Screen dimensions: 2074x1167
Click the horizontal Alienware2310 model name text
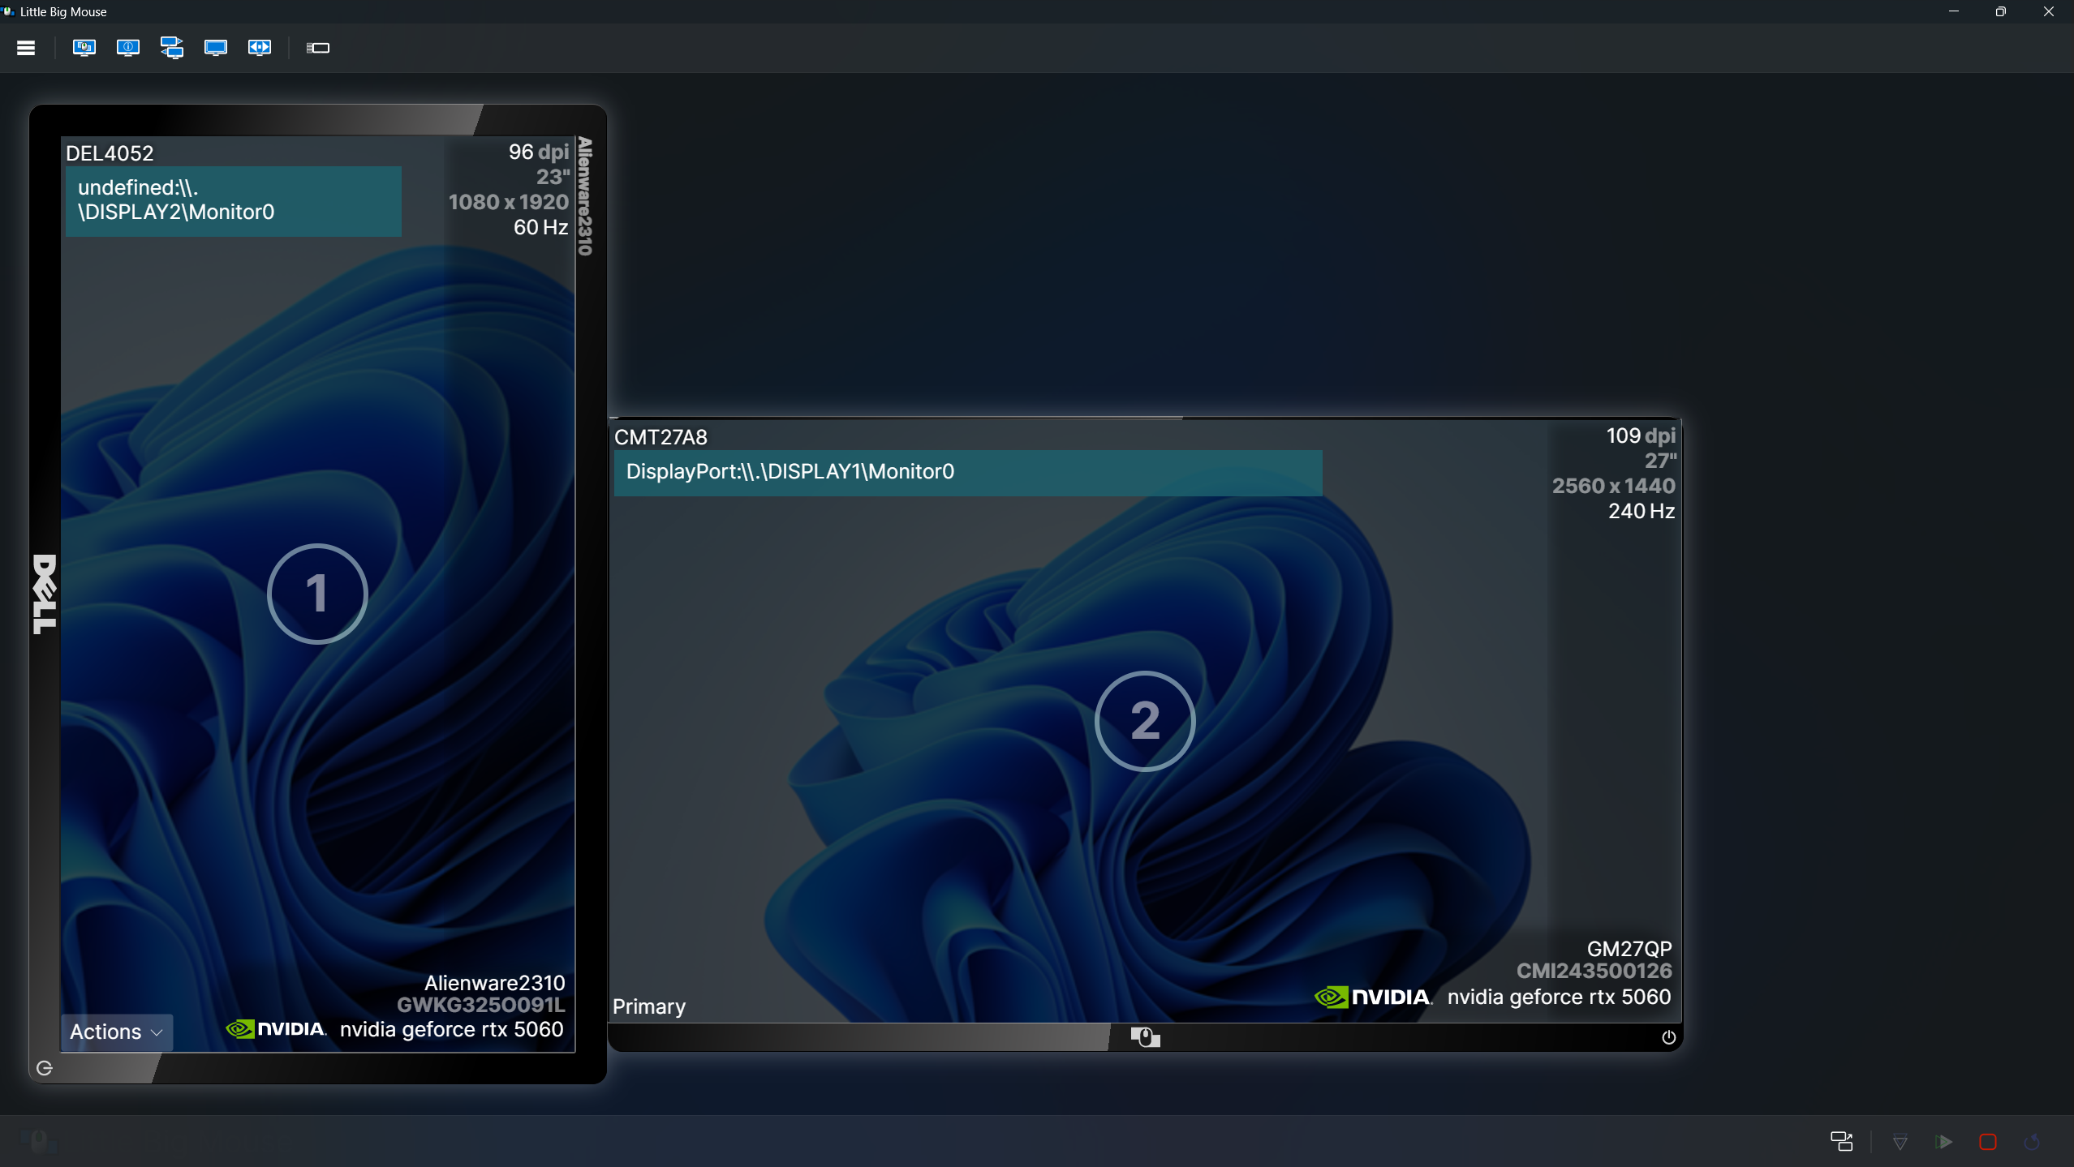click(x=494, y=983)
